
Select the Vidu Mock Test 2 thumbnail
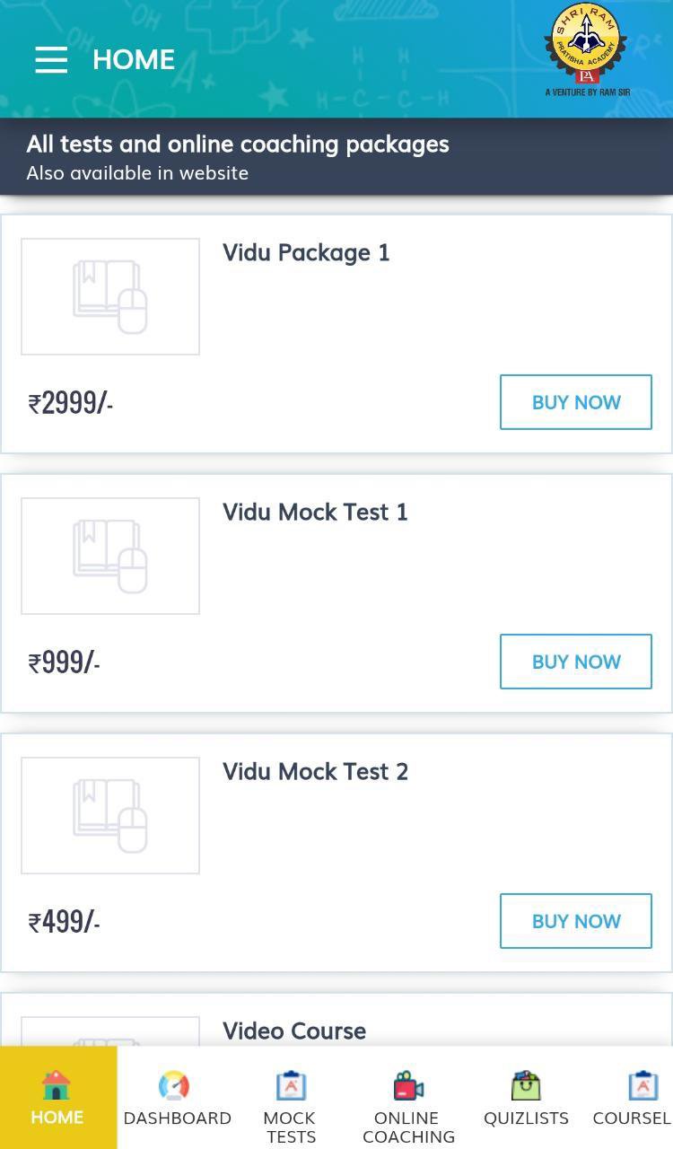click(110, 815)
